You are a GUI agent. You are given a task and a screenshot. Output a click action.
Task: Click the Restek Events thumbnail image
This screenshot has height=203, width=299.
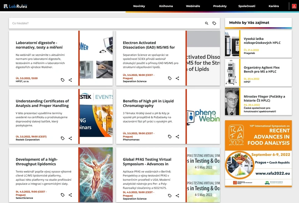coord(96,116)
